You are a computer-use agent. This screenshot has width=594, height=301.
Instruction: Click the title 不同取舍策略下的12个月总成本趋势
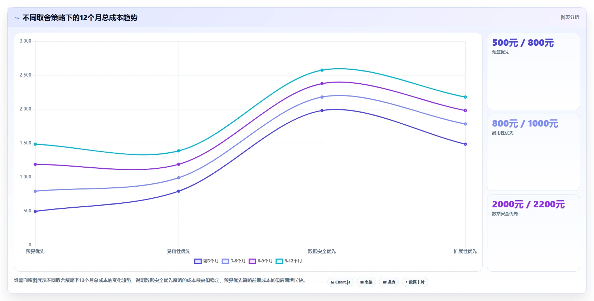pyautogui.click(x=80, y=18)
